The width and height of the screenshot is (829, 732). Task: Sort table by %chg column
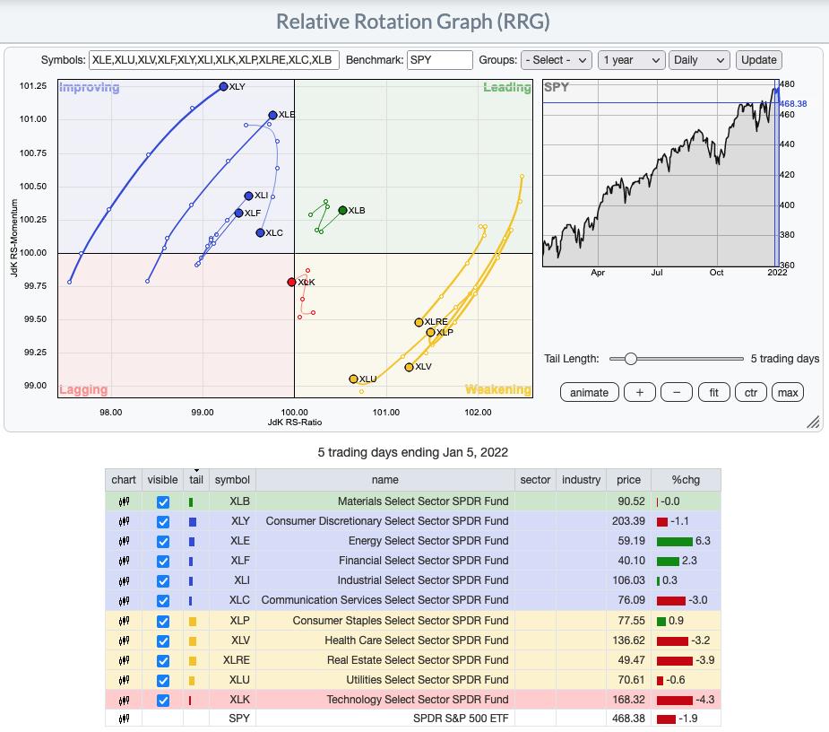coord(686,480)
